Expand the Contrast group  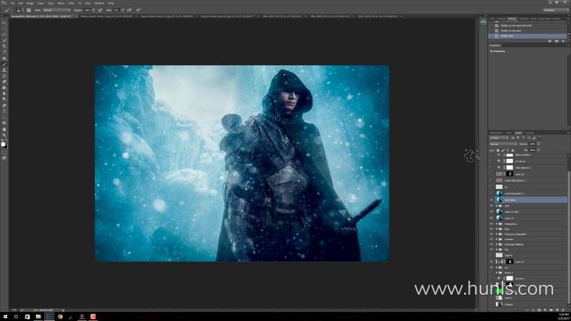[x=497, y=239]
